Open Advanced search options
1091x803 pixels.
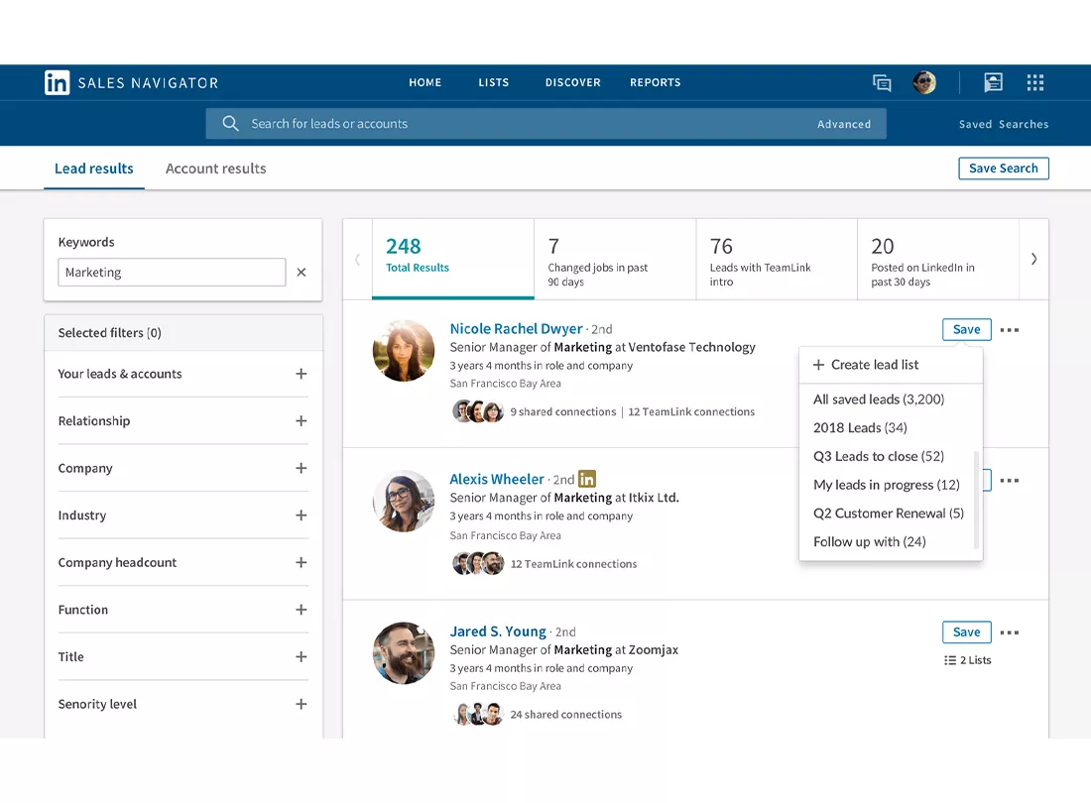click(844, 124)
